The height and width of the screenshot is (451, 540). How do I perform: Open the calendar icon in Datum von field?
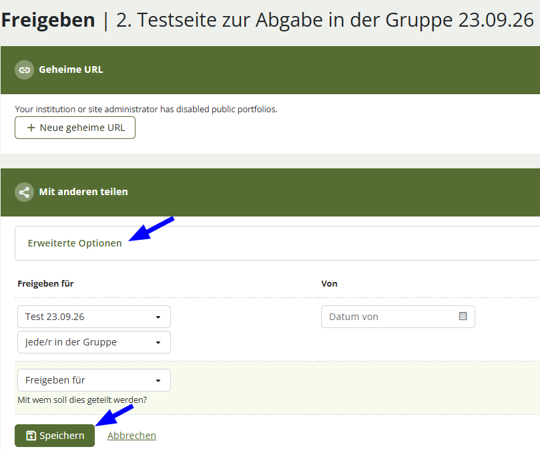point(463,316)
